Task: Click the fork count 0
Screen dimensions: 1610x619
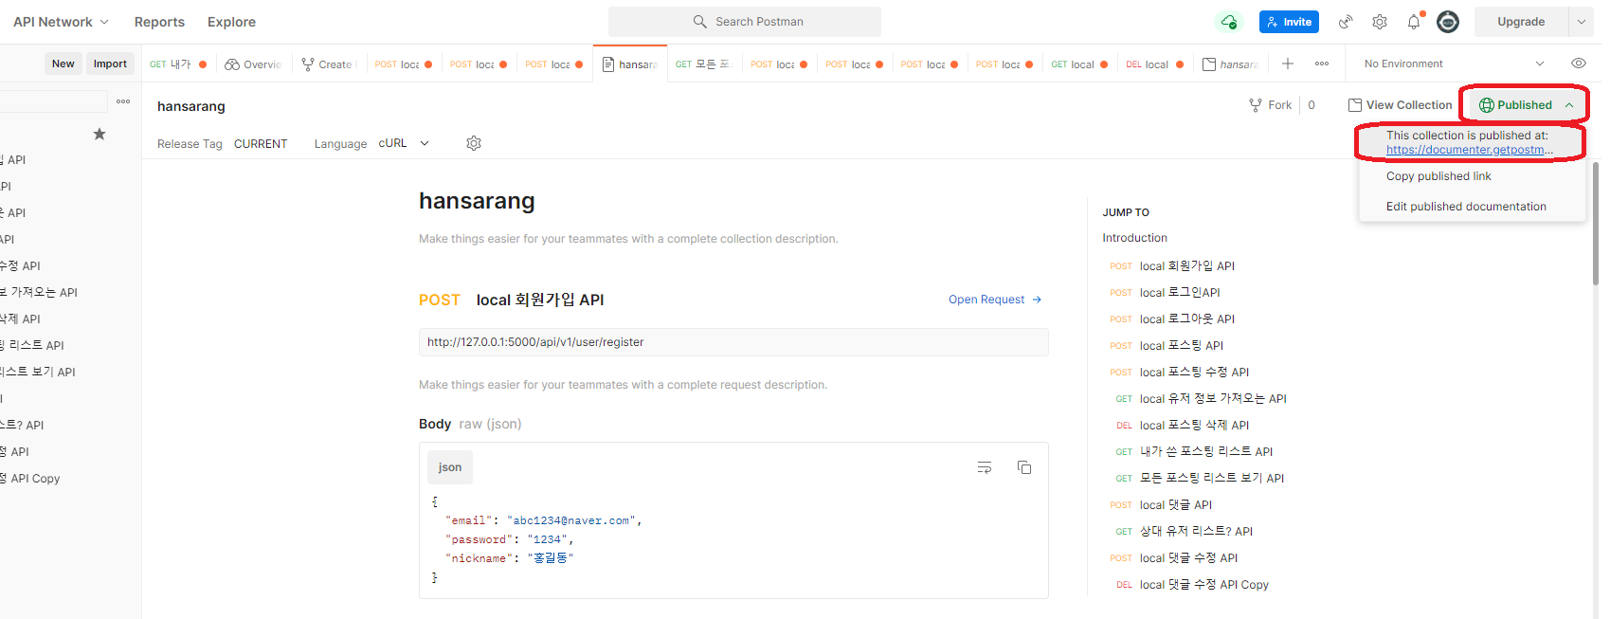Action: 1312,105
